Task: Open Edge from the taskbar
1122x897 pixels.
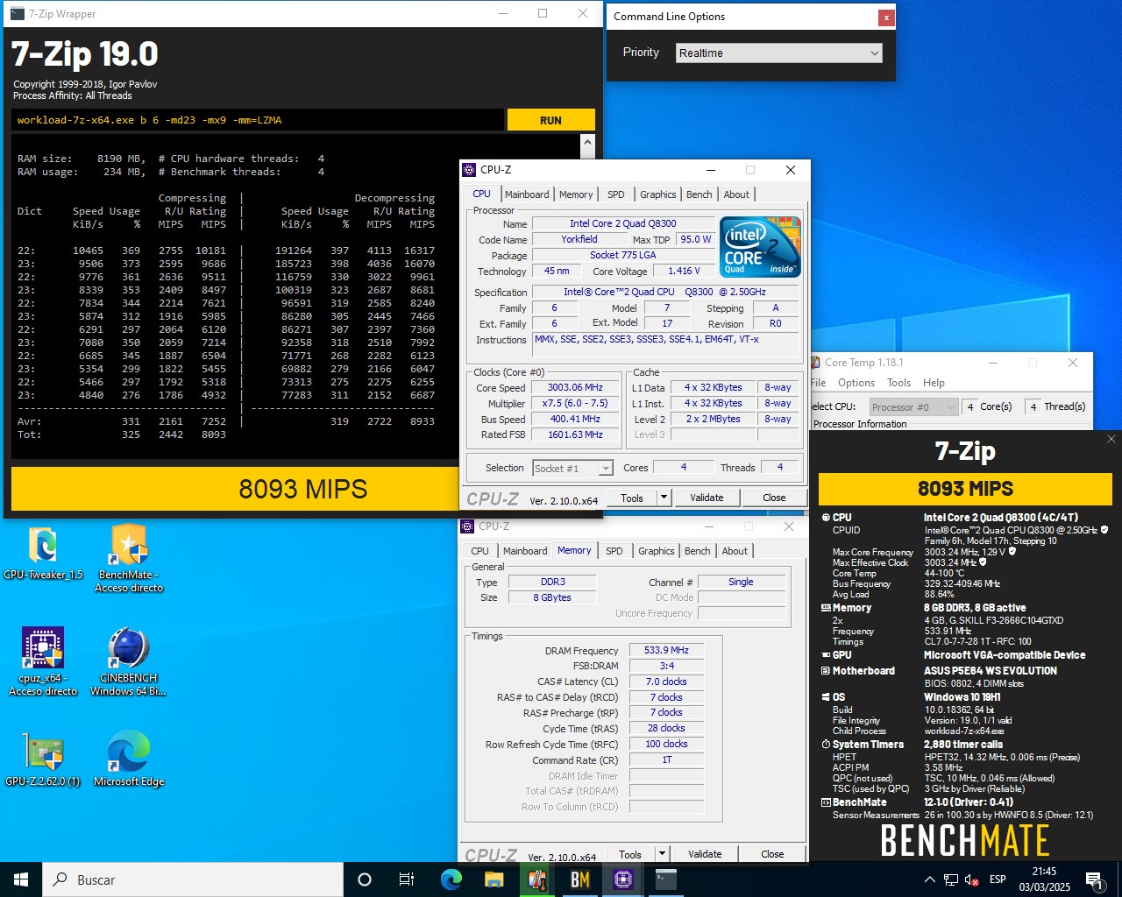Action: tap(451, 879)
